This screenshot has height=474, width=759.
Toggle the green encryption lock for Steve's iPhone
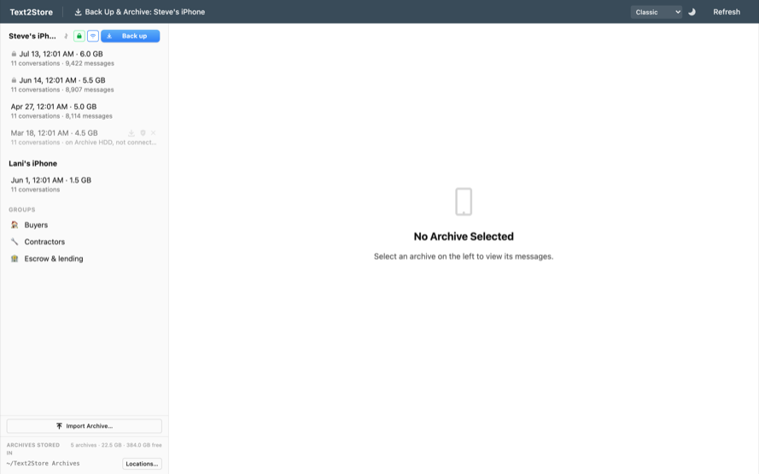[x=79, y=37]
